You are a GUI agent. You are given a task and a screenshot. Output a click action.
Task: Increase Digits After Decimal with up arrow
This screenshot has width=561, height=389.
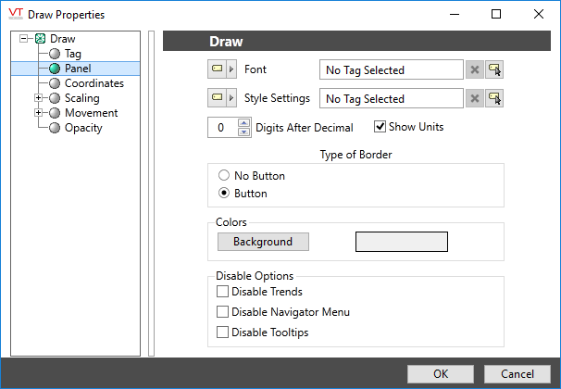[244, 123]
